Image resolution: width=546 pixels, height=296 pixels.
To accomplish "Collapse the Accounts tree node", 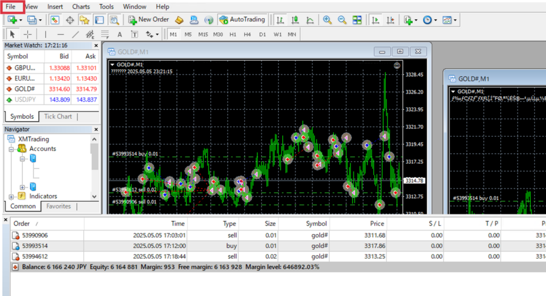I will pyautogui.click(x=11, y=149).
